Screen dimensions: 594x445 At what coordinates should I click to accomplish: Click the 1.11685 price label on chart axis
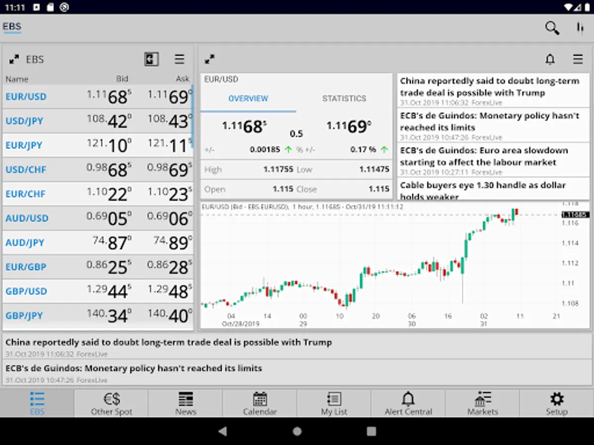pyautogui.click(x=575, y=215)
